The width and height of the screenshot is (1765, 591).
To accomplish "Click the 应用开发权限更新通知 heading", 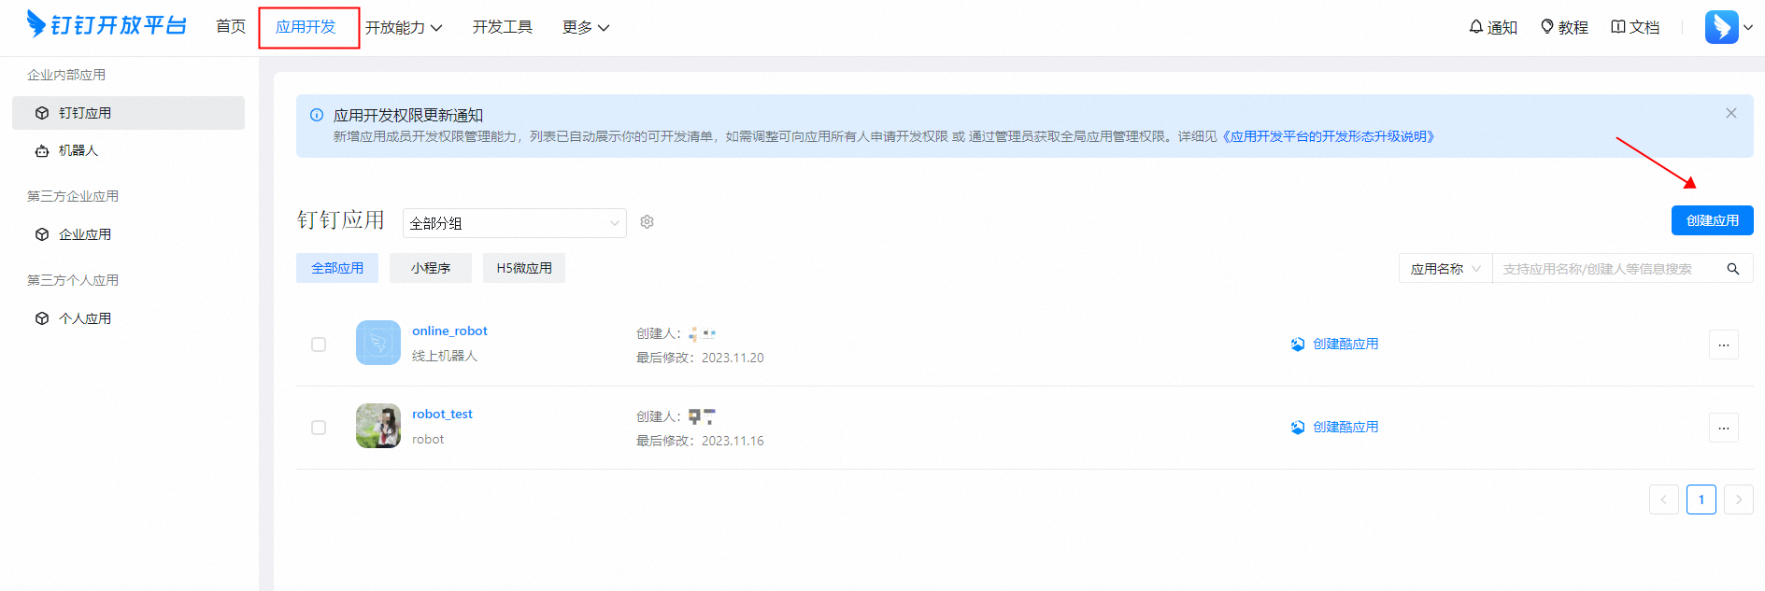I will [408, 115].
